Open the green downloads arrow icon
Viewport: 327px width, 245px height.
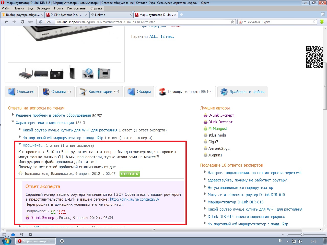click(322, 22)
